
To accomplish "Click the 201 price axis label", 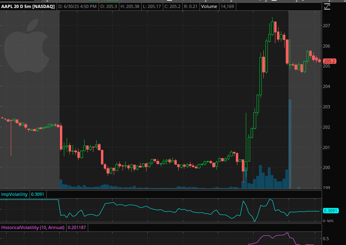I will (x=326, y=147).
